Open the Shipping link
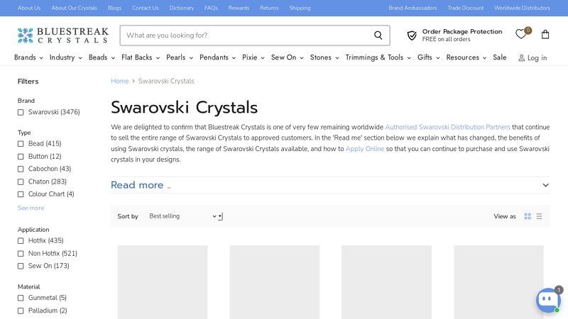Screen dimensions: 568x319 [x=300, y=8]
